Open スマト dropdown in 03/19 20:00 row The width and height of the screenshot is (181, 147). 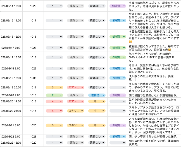click(75, 87)
